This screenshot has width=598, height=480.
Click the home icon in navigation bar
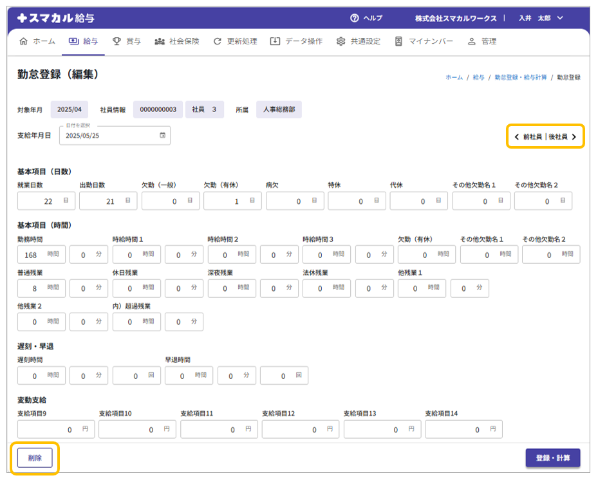click(x=24, y=41)
